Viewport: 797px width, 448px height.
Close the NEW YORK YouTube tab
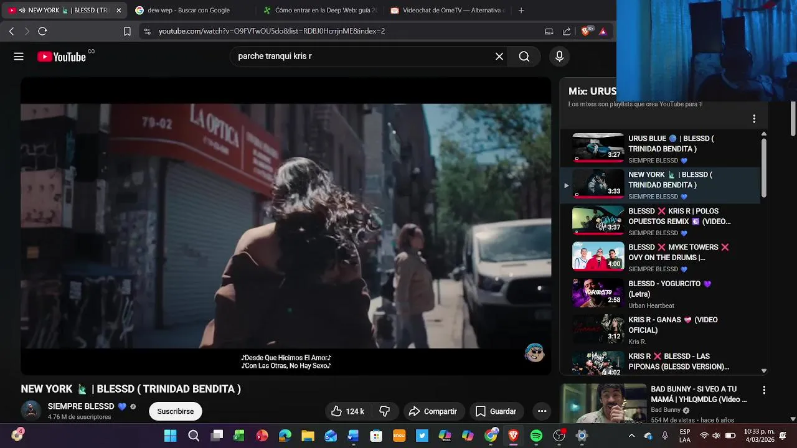(119, 10)
